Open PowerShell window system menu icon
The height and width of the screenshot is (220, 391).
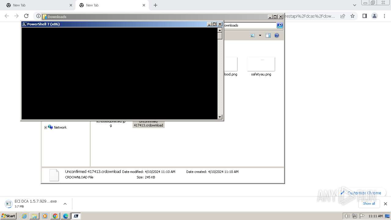pos(24,24)
